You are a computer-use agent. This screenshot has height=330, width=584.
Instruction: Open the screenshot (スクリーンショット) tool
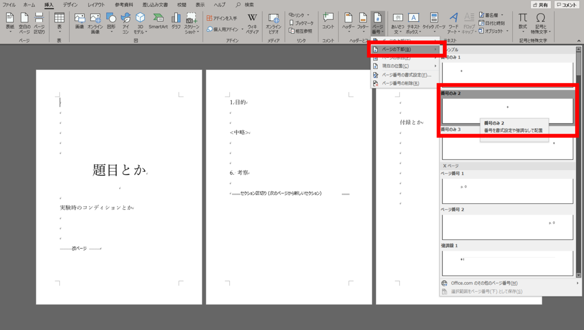191,23
